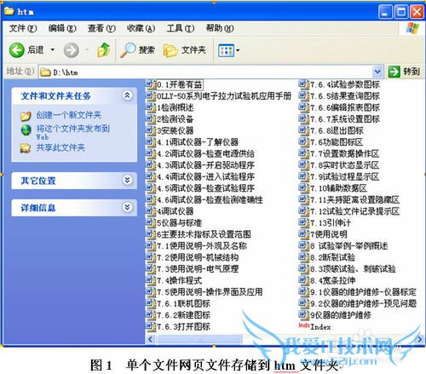Select file icon of 5仪器与标准
The width and height of the screenshot is (426, 374).
(x=150, y=222)
